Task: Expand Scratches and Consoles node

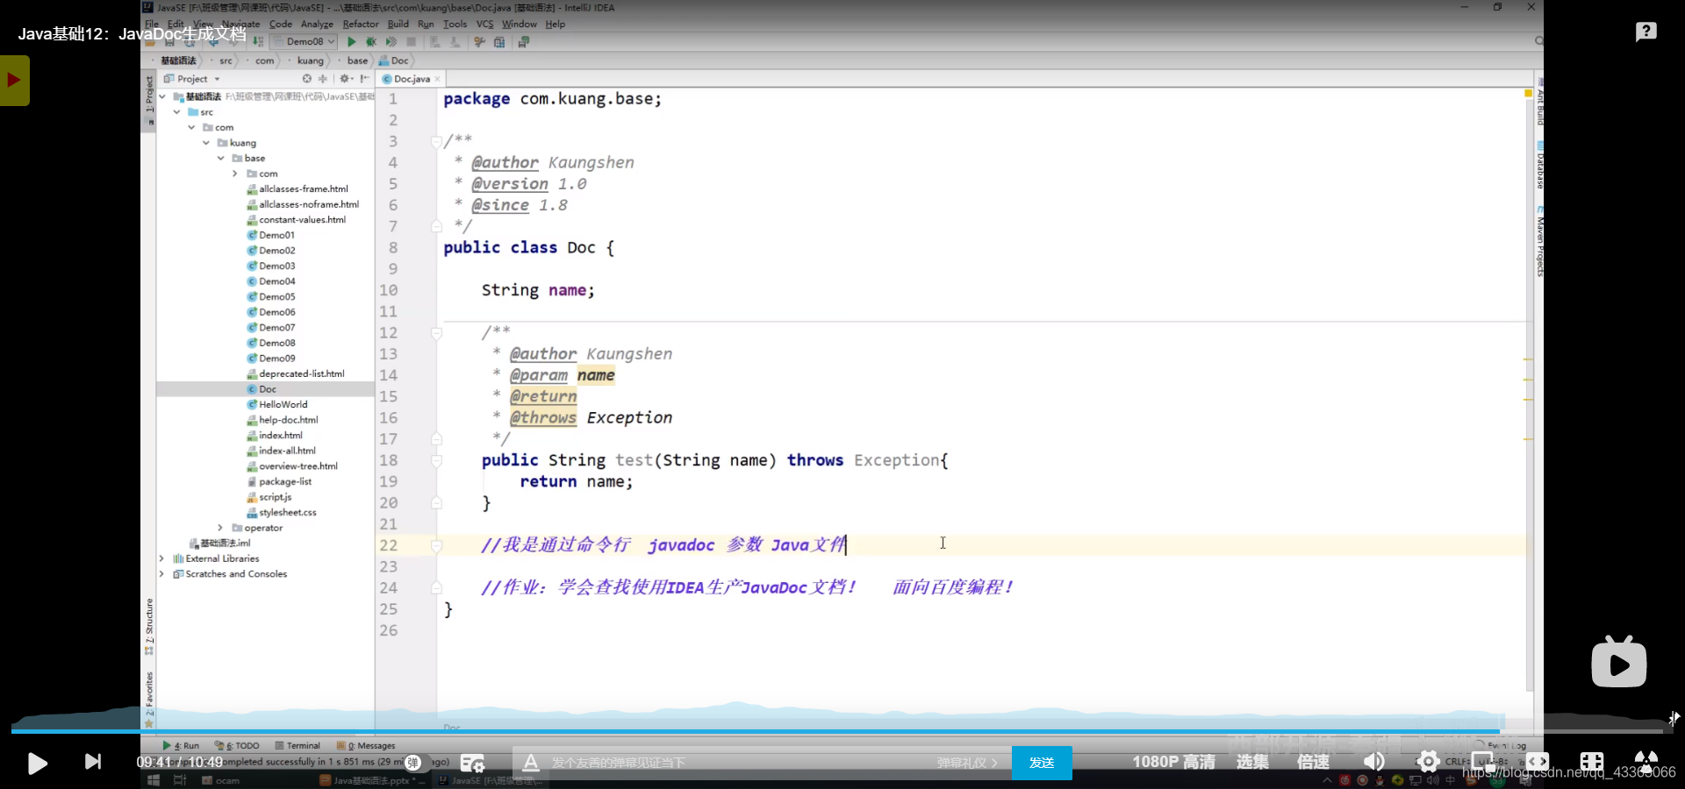Action: (161, 574)
